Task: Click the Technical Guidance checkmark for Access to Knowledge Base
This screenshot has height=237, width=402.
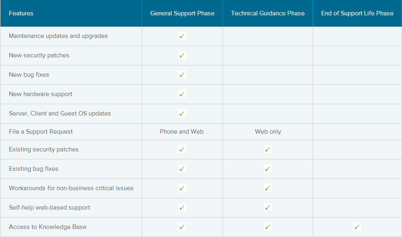Action: coord(267,227)
